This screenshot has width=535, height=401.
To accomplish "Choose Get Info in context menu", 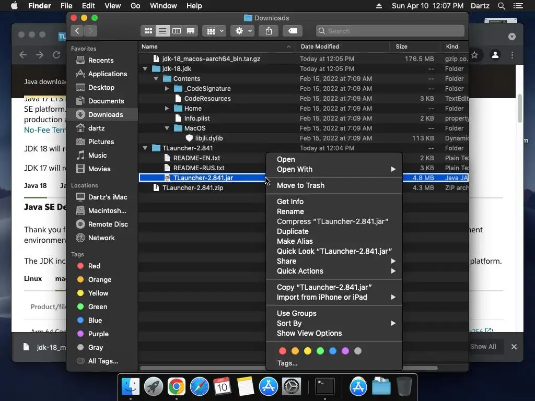I will (x=334, y=202).
